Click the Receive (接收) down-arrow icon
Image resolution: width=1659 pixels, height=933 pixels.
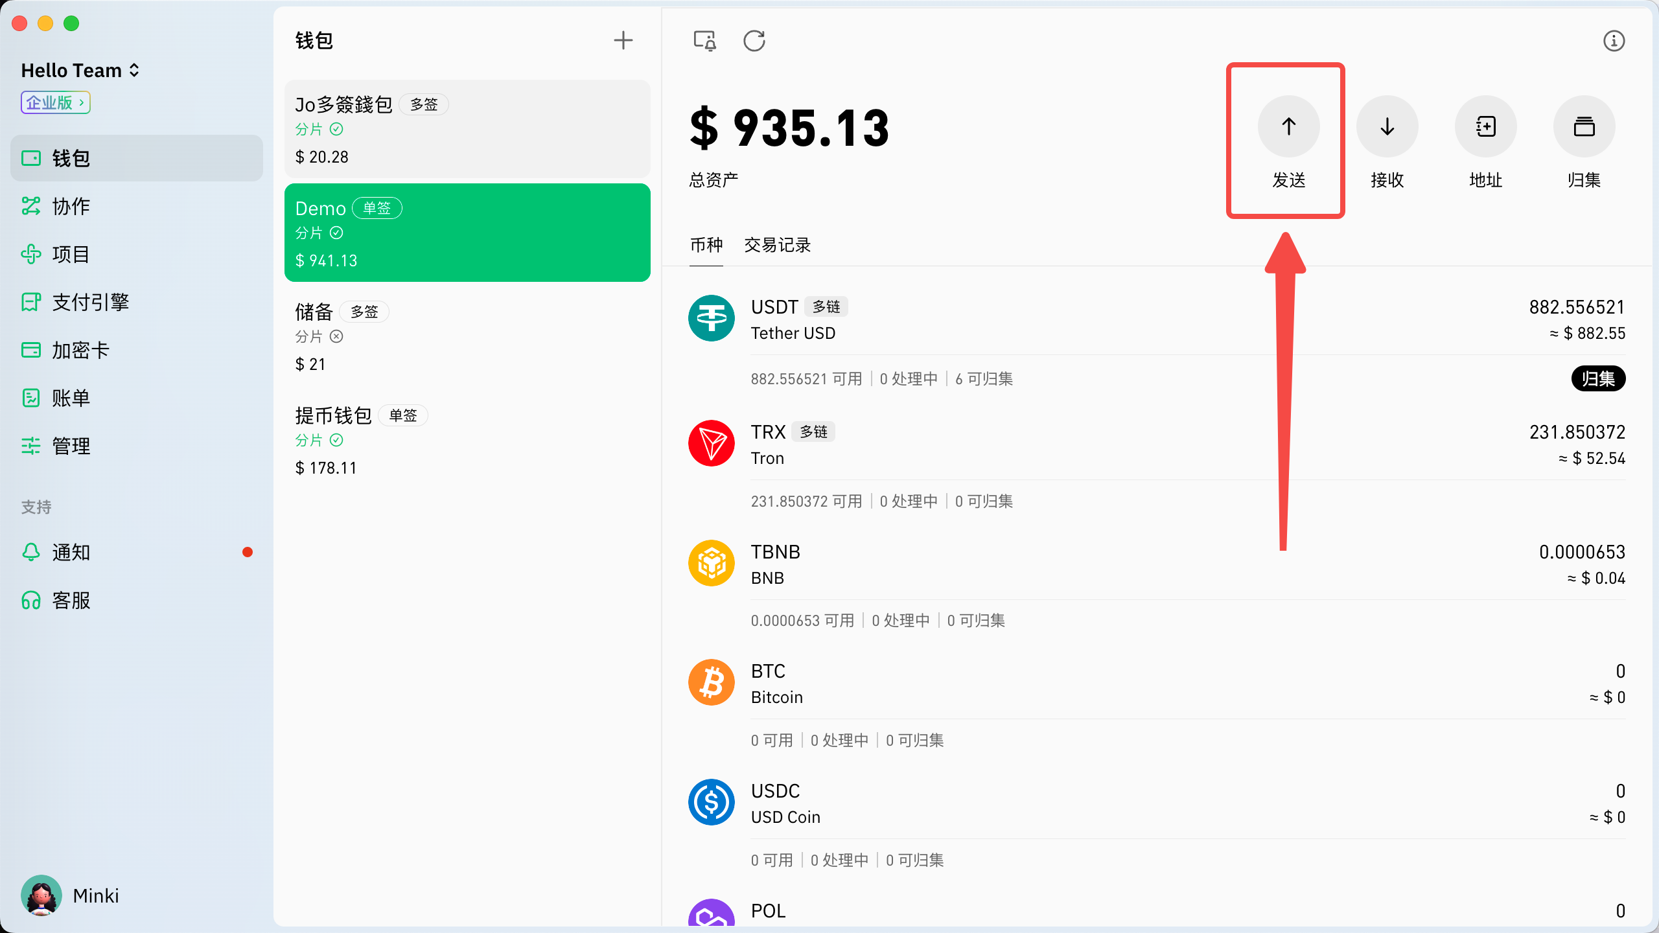(x=1387, y=126)
